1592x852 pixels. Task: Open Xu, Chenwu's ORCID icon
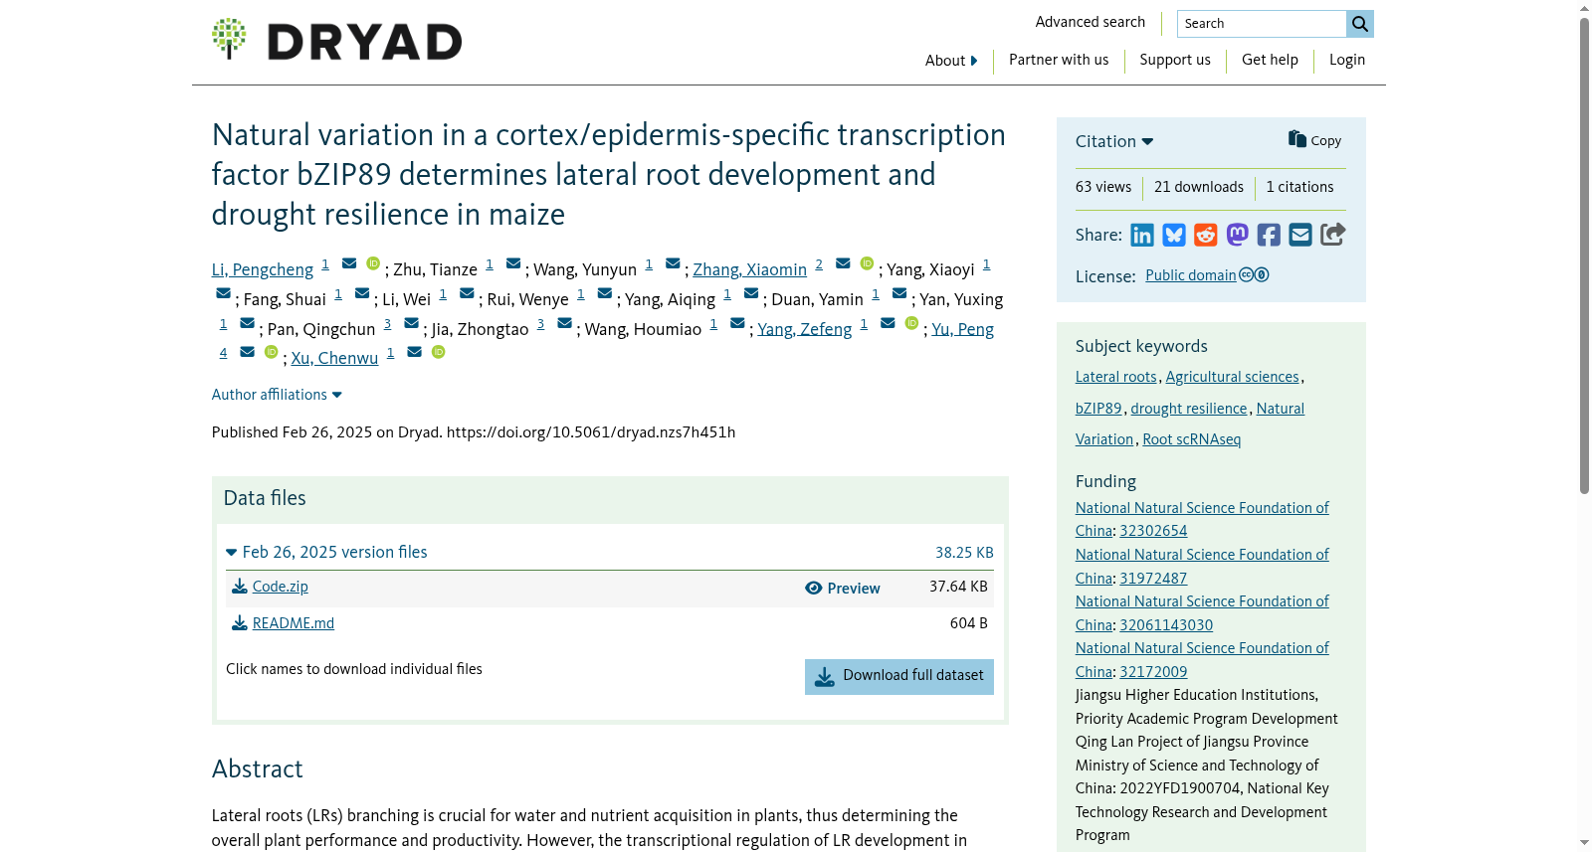click(x=438, y=352)
